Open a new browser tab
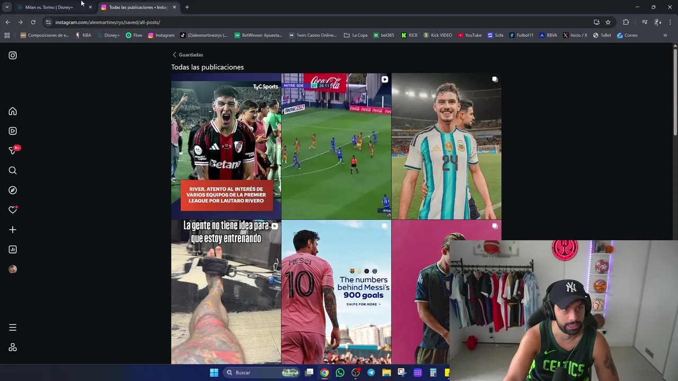 click(x=187, y=7)
